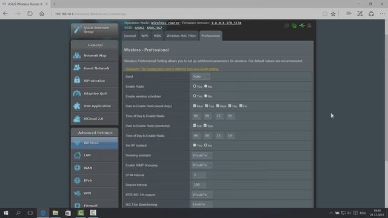The width and height of the screenshot is (388, 218).
Task: Open Quick Internet Setup wizard
Action: 95,30
